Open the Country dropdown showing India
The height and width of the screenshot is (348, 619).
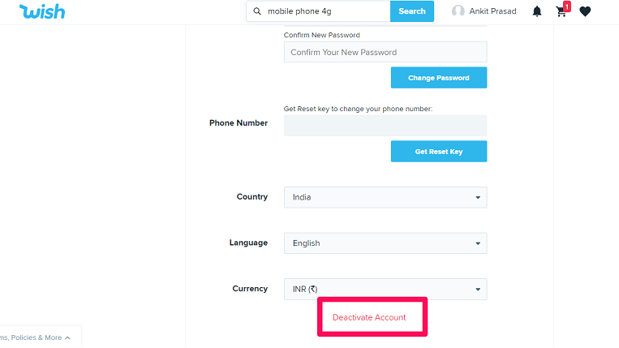pyautogui.click(x=385, y=197)
